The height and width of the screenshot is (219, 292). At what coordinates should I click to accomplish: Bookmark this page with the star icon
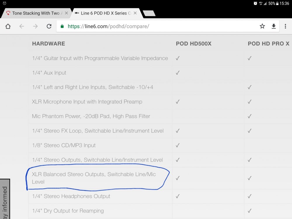tap(262, 26)
